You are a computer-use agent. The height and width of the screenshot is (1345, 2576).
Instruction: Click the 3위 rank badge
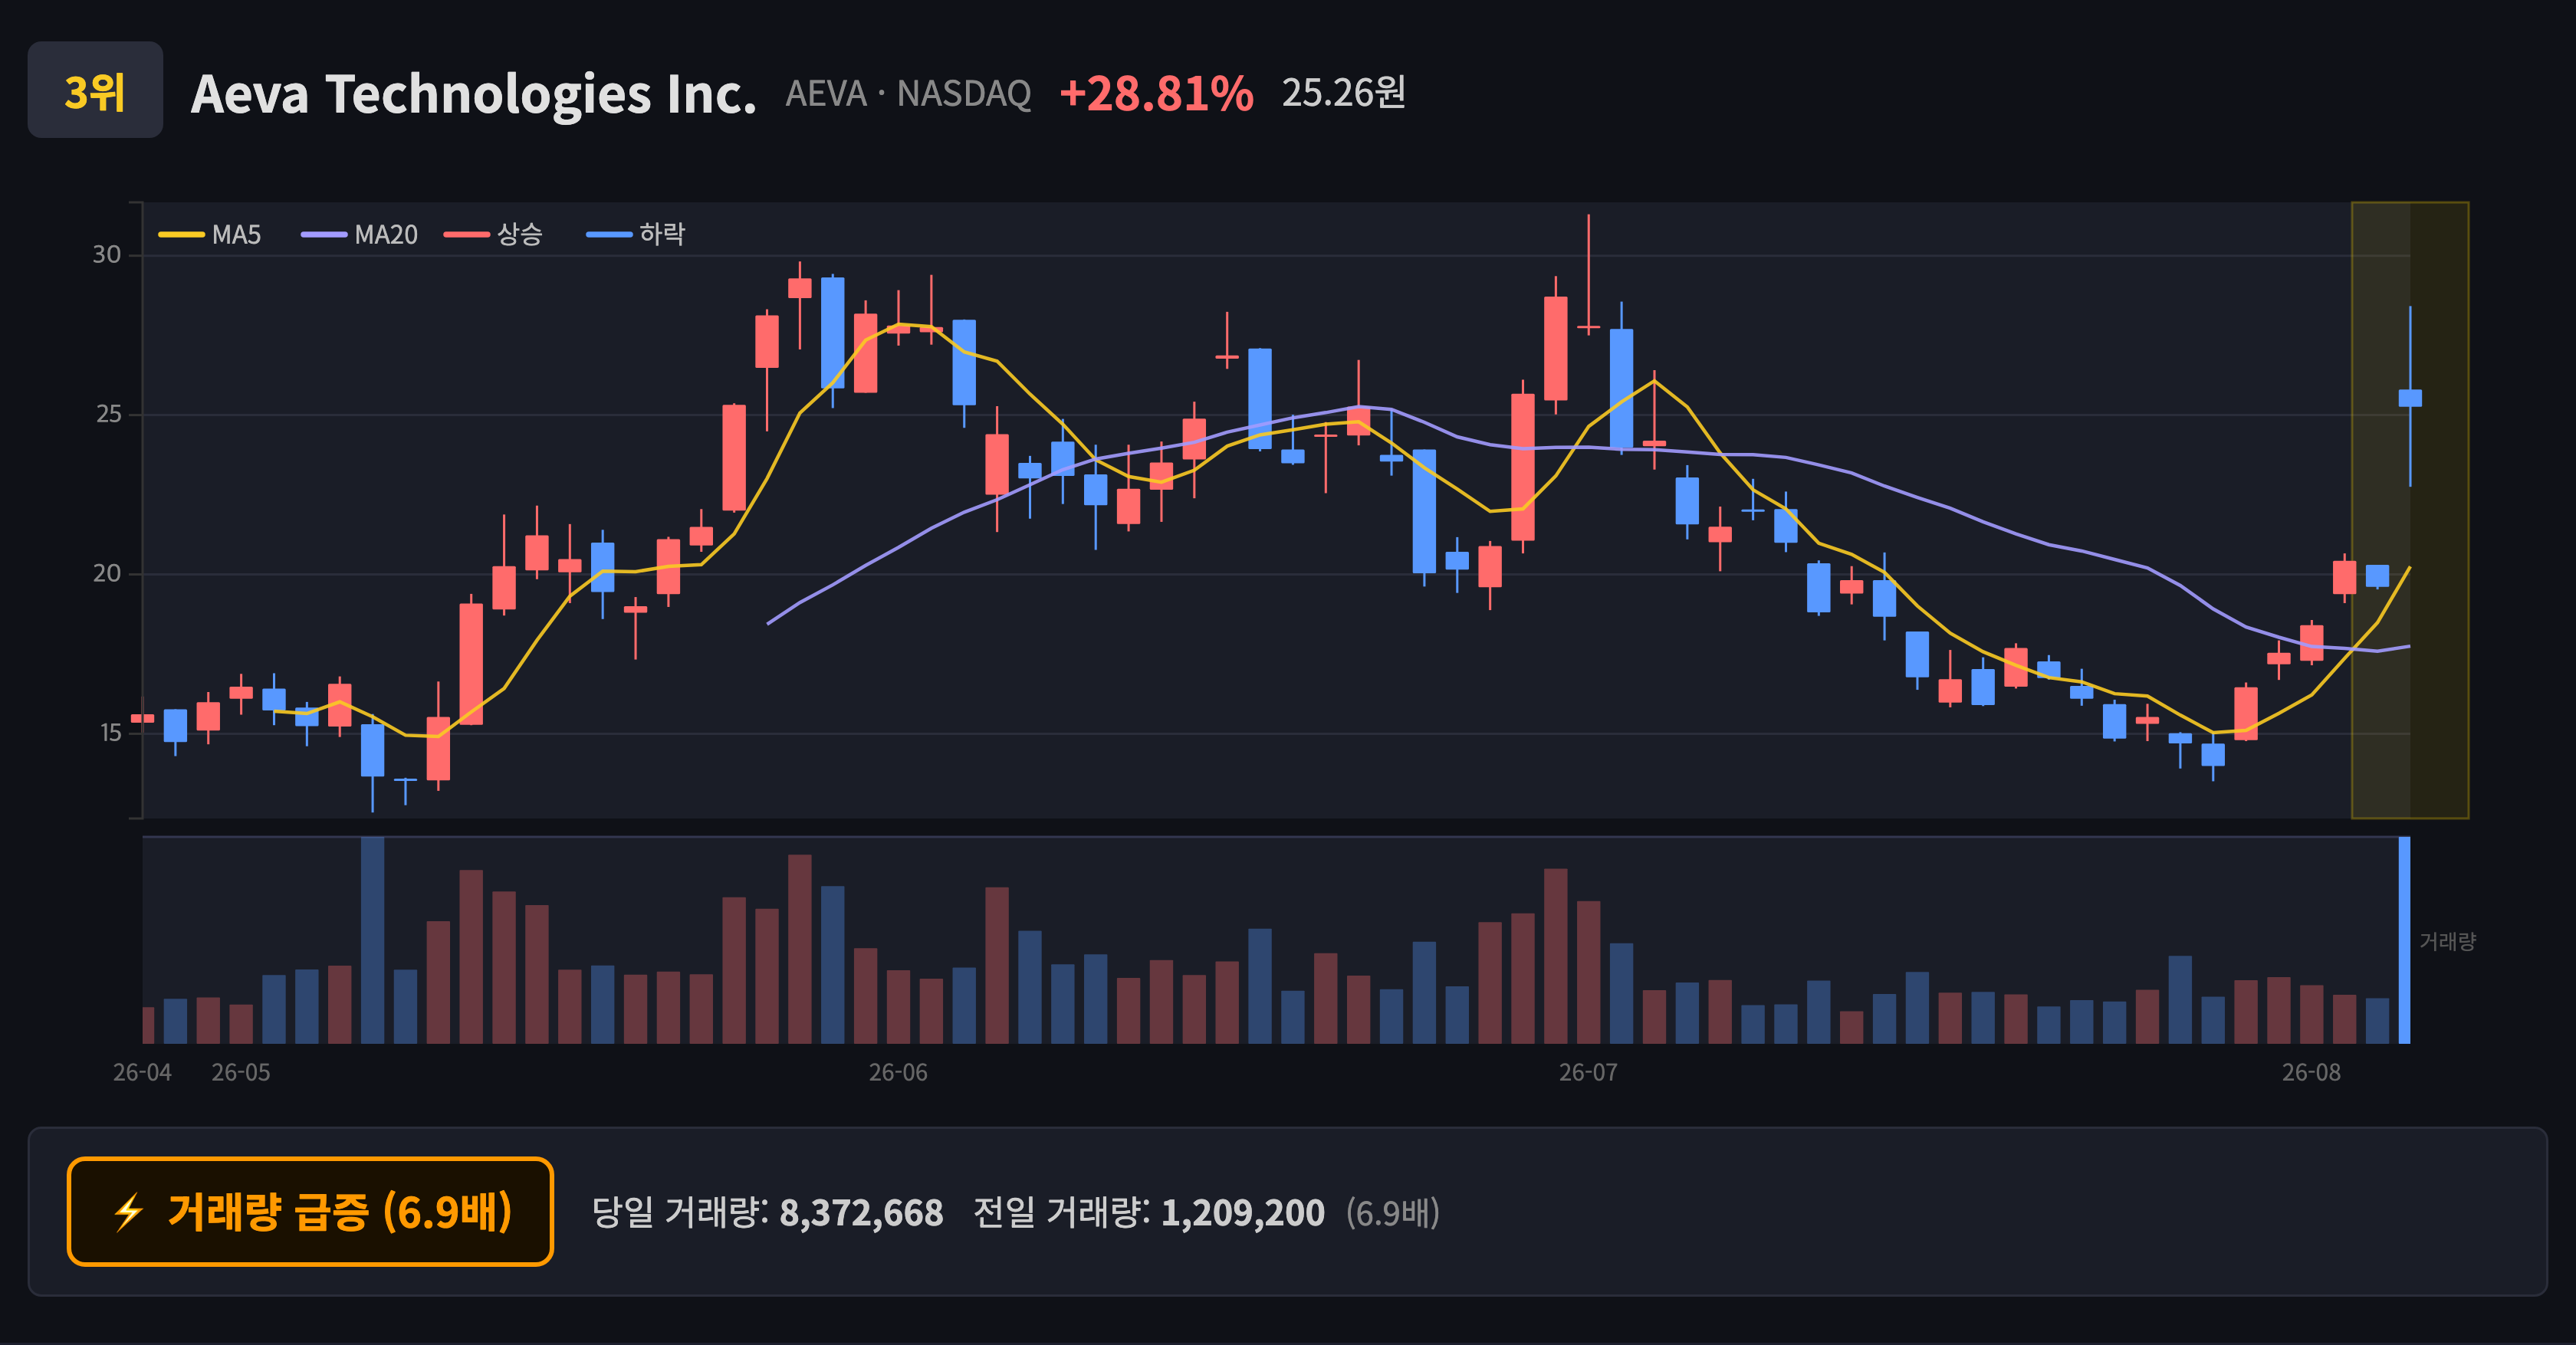tap(95, 90)
